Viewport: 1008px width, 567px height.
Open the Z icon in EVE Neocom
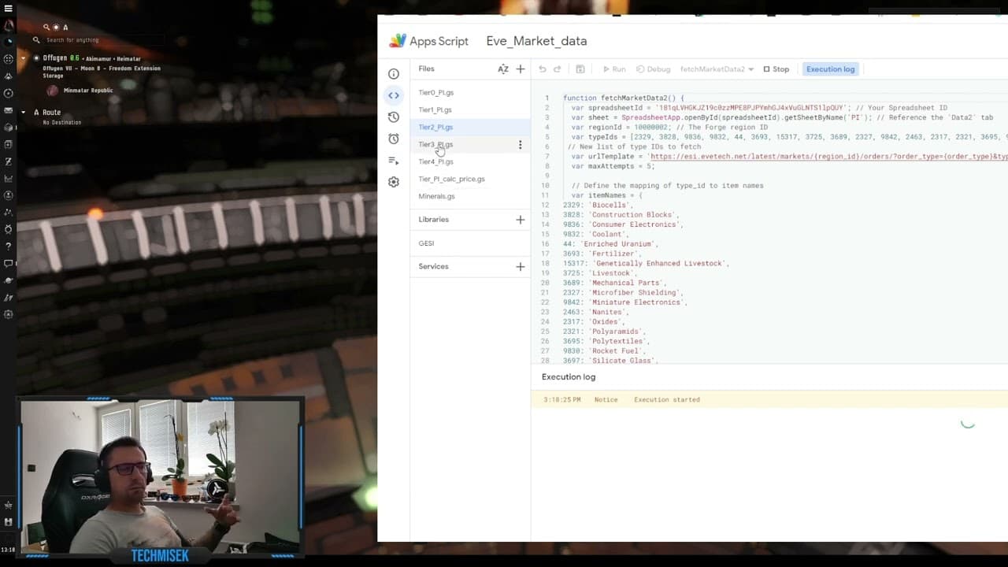coord(9,161)
